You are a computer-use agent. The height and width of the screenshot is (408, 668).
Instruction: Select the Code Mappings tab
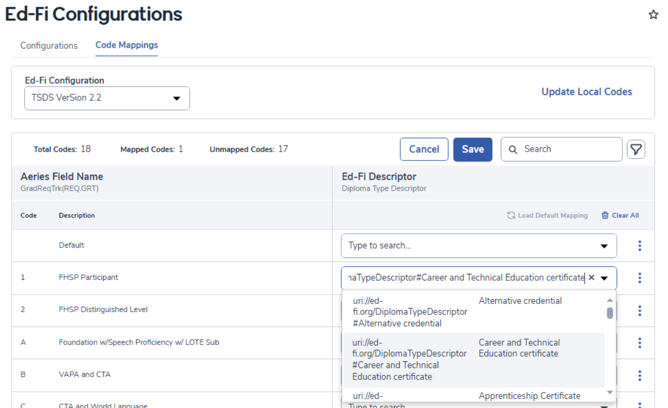point(127,45)
